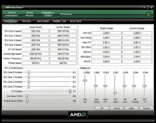
Task: Click the CPU VDDC voltage slider handle
Action: point(115,93)
